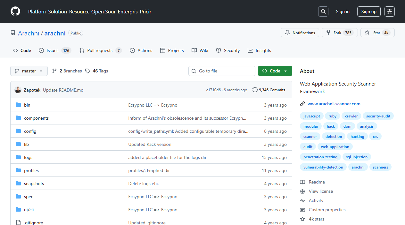Open the View license link
The width and height of the screenshot is (405, 225).
[321, 191]
